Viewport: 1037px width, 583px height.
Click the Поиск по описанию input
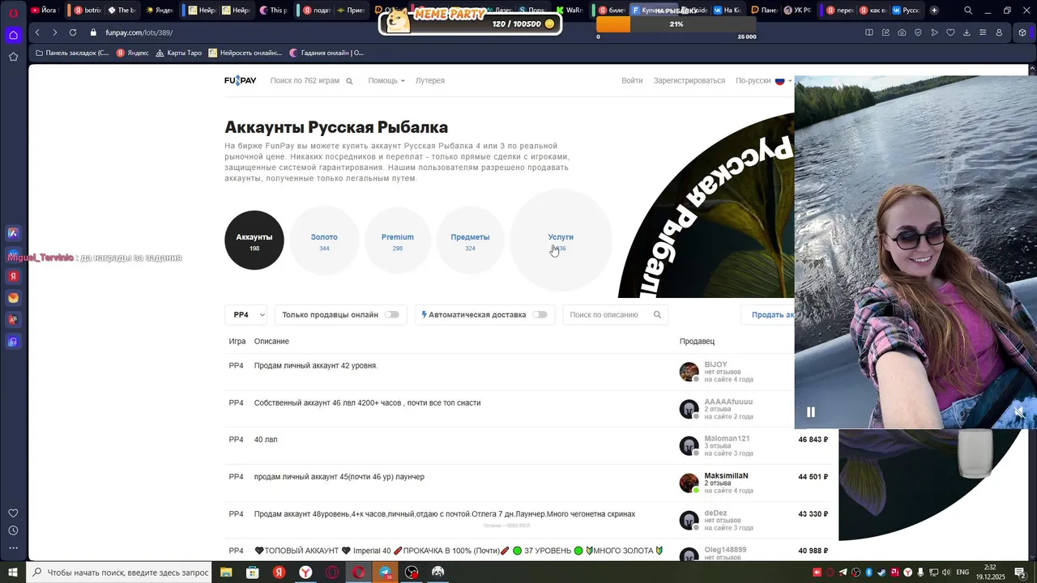point(616,315)
